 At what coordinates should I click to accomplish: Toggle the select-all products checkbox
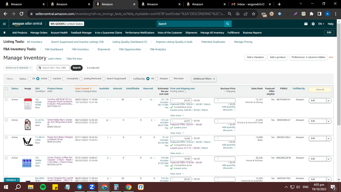click(6, 89)
